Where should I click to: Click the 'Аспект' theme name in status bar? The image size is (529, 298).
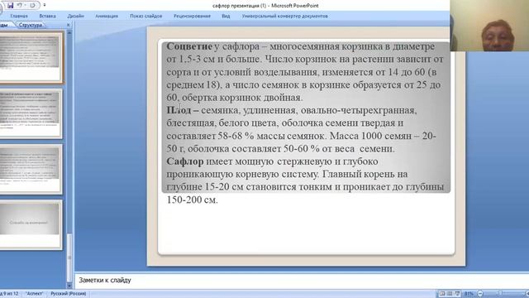tap(35, 294)
